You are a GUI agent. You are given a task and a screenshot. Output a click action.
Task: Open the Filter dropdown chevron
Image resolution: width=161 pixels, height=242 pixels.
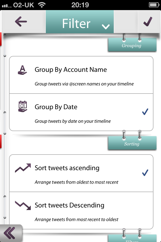[x=106, y=27]
